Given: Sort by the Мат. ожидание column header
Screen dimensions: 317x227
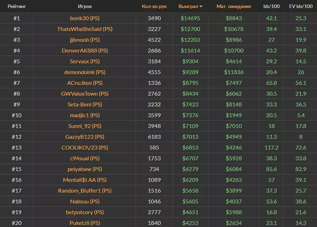Looking at the screenshot, I should (234, 7).
